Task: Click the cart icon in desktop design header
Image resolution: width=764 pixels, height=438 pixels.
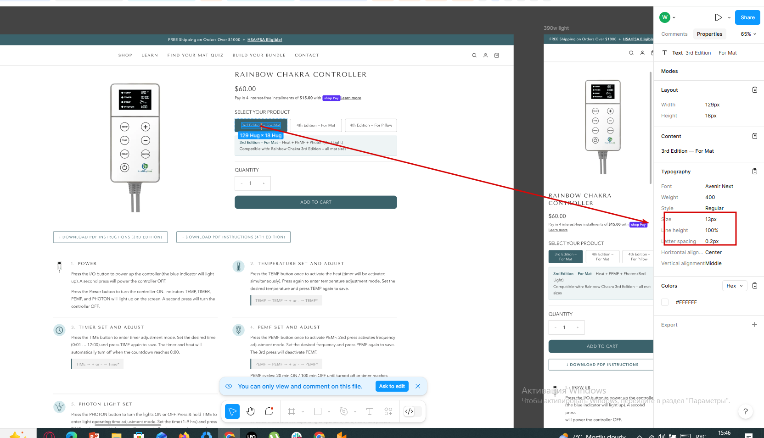Action: click(496, 55)
